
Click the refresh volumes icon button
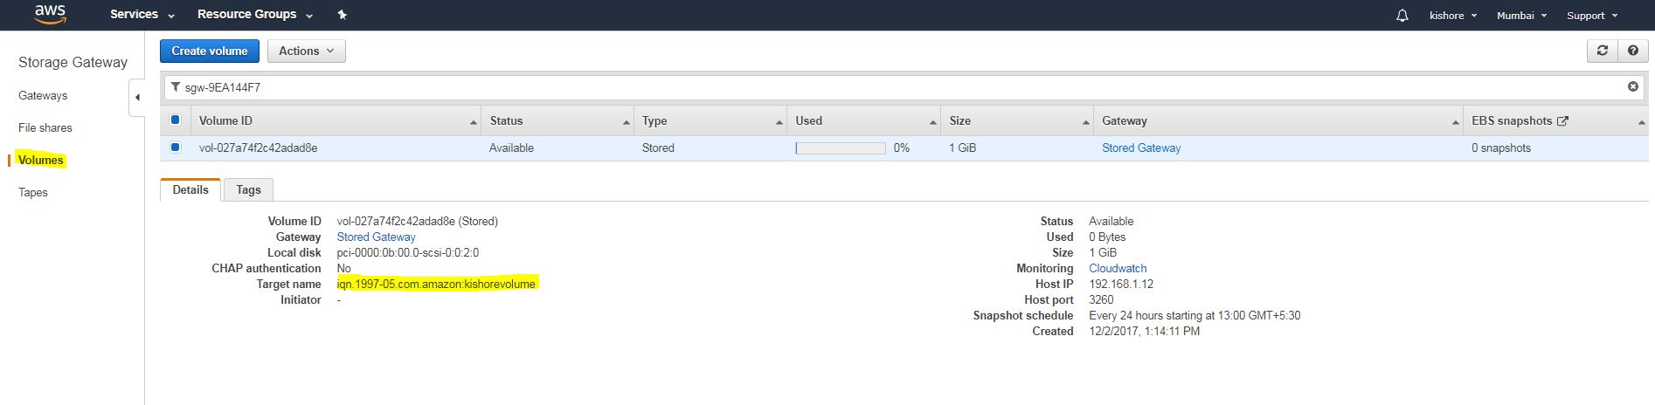pos(1603,51)
